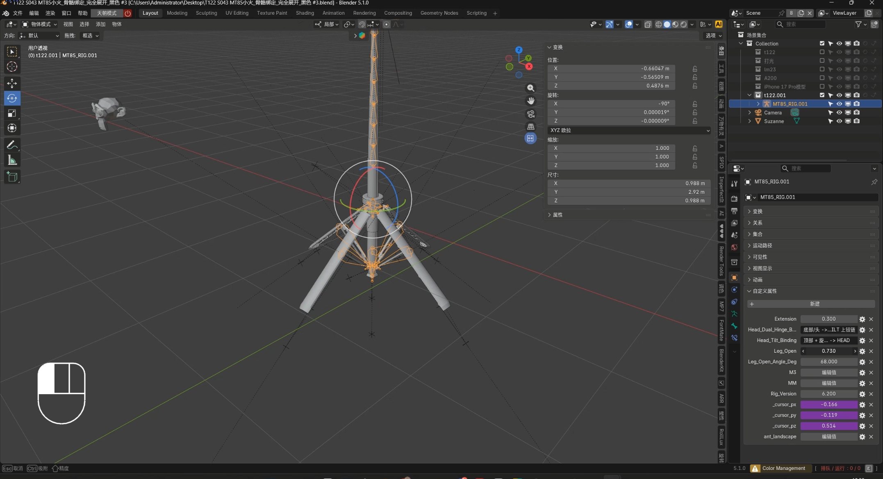Screen dimensions: 883x479
Task: Click the Location Z value field
Action: [x=611, y=86]
